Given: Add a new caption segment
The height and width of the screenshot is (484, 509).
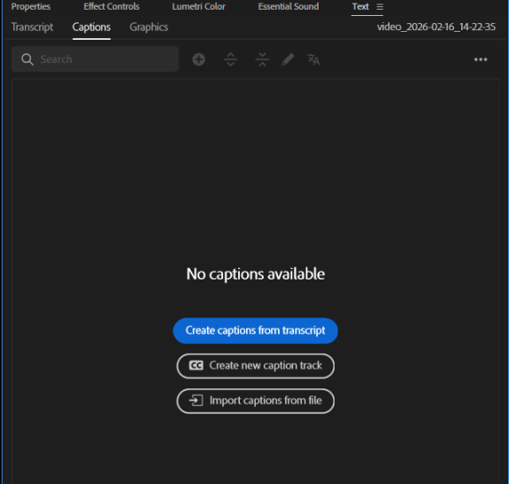Looking at the screenshot, I should 198,59.
